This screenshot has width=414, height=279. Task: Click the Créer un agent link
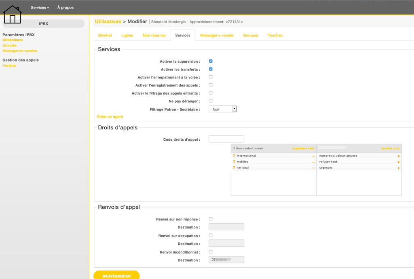click(110, 116)
